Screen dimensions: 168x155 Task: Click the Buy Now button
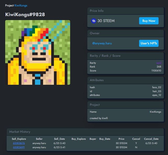click(149, 21)
